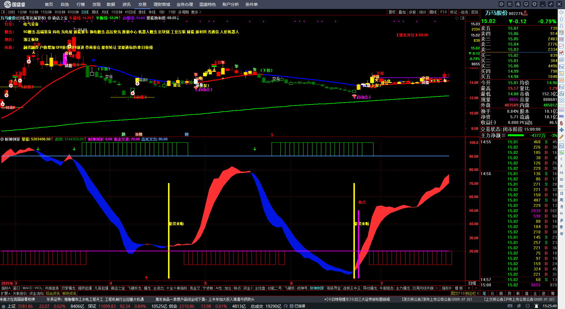
Task: Open the main net amount list icon
Action: click(x=503, y=135)
